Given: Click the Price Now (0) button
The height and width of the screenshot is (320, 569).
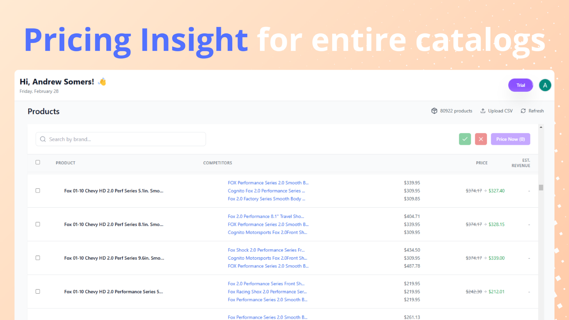Looking at the screenshot, I should point(511,139).
